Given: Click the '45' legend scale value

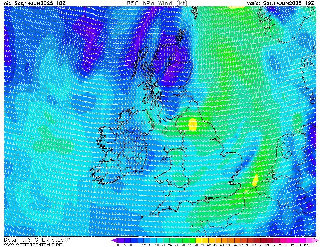Looking at the screenshot, I should coord(215,245).
